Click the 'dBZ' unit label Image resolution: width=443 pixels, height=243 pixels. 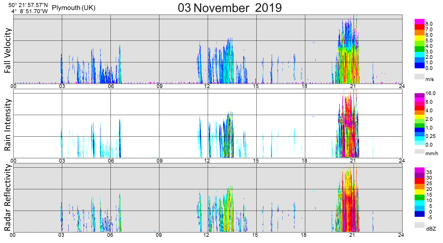click(x=431, y=229)
